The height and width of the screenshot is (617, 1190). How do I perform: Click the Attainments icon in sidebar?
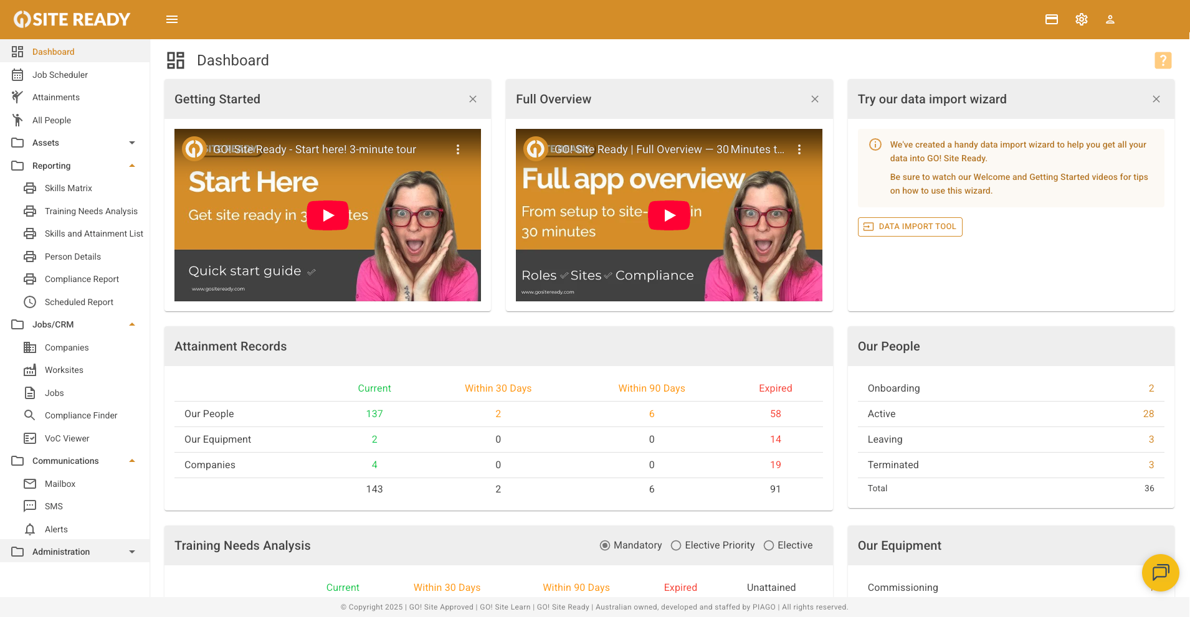point(17,97)
